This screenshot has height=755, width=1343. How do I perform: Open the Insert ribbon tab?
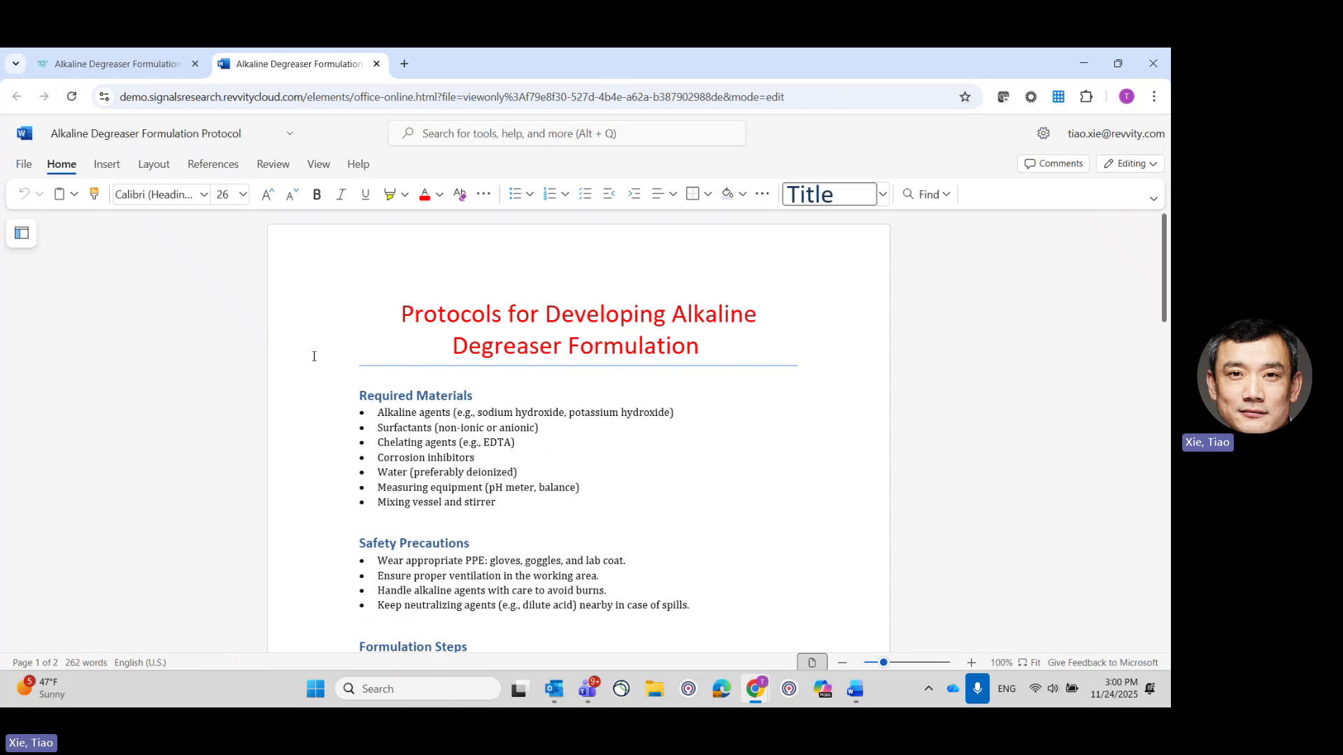pos(107,164)
